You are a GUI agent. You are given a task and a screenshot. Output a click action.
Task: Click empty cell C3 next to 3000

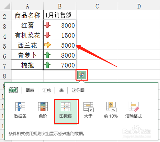pos(97,25)
